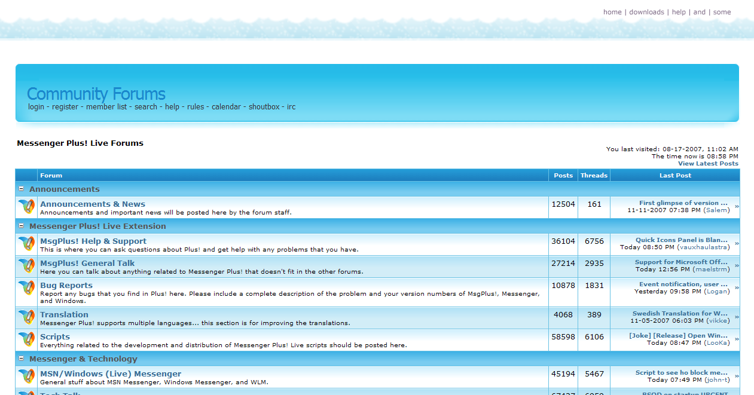This screenshot has width=754, height=395.
Task: Open the Messenger & Technology category link
Action: pyautogui.click(x=83, y=359)
